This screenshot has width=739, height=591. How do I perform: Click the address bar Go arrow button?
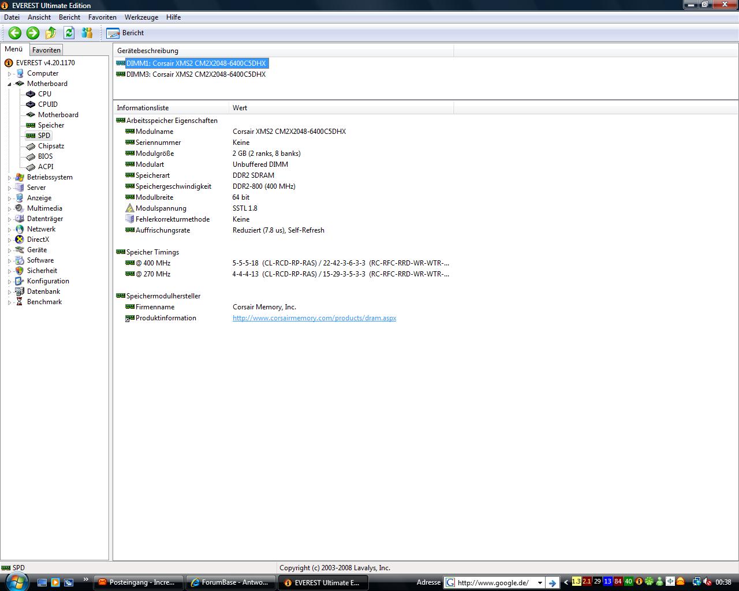pos(552,583)
